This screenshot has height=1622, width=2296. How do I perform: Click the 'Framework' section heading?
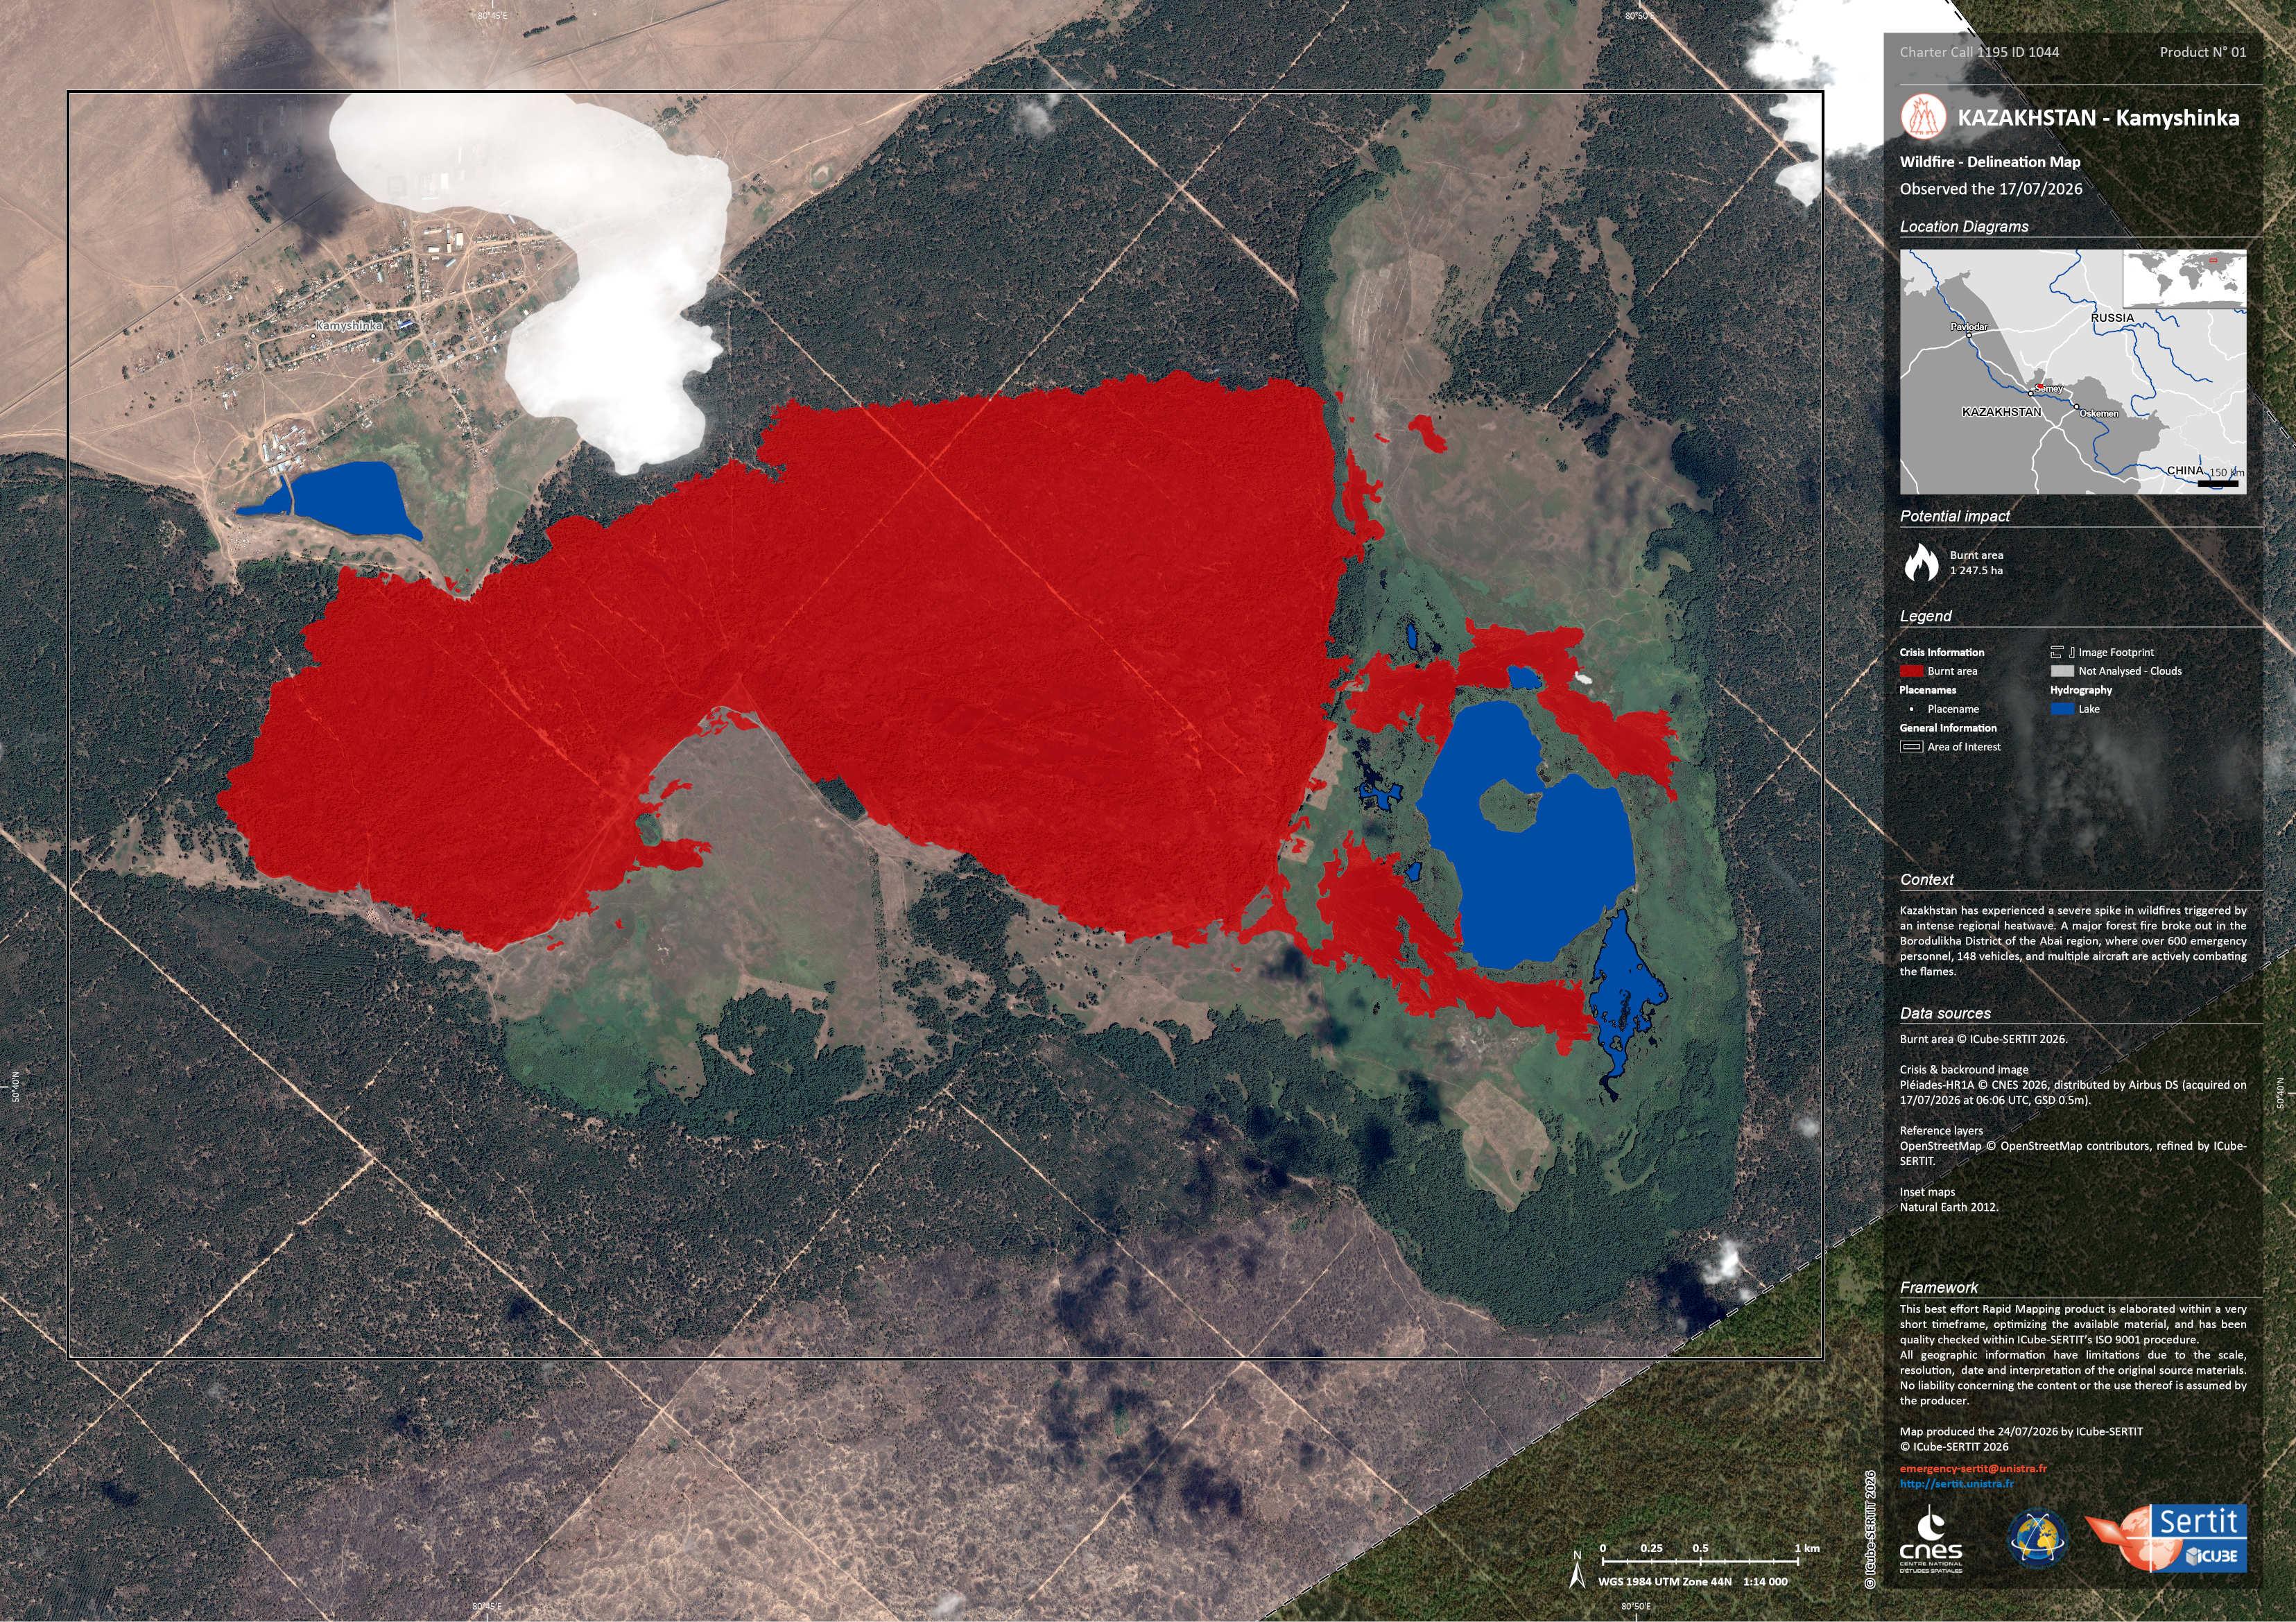click(1939, 1288)
